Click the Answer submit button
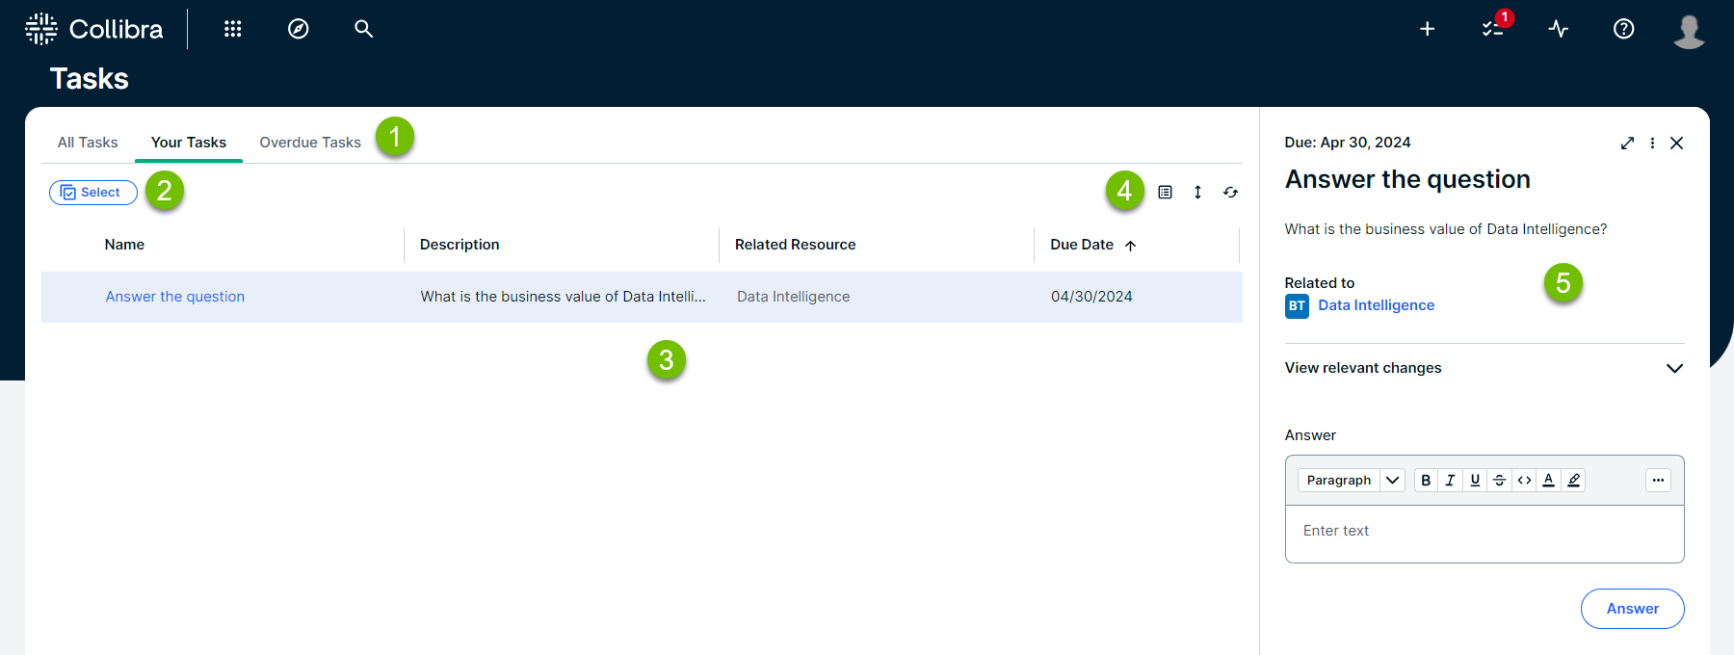 [1632, 609]
